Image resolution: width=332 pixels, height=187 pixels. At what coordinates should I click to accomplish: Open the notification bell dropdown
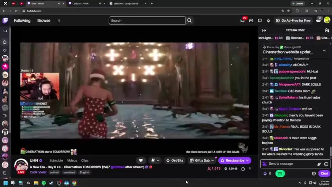pos(155,161)
